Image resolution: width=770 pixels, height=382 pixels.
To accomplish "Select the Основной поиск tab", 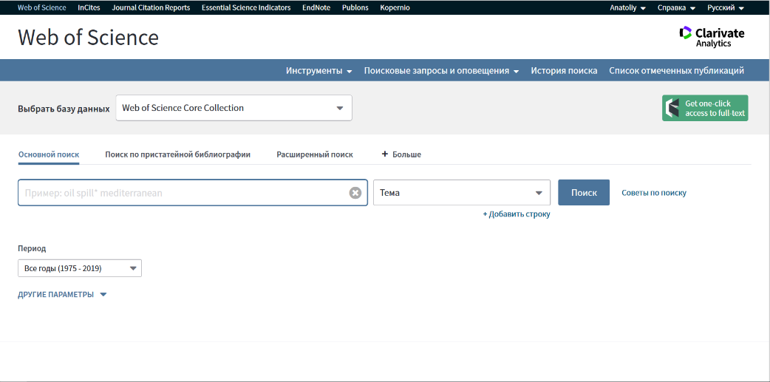I will point(49,154).
